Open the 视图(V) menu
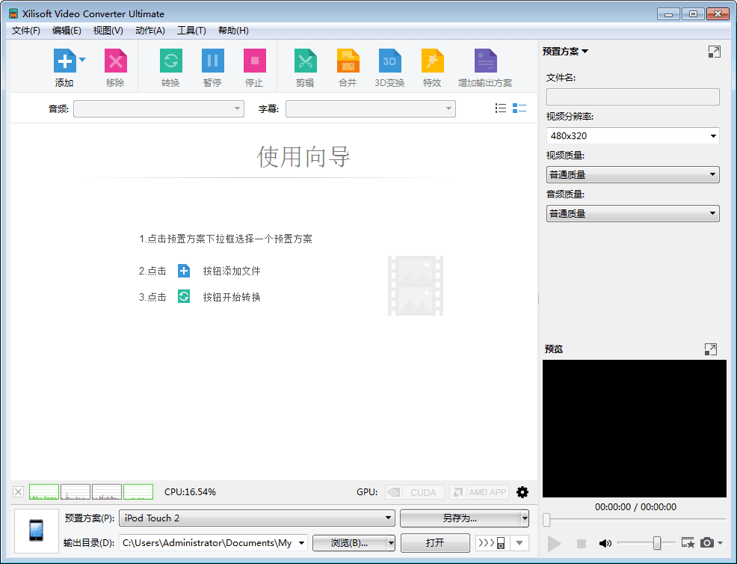This screenshot has height=564, width=737. (108, 31)
